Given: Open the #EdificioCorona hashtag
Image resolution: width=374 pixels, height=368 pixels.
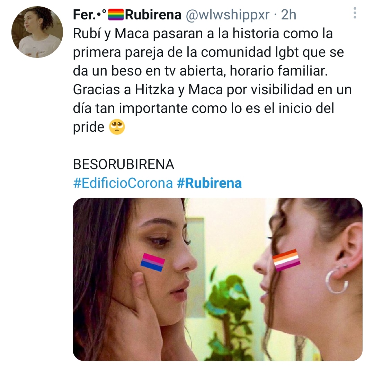Looking at the screenshot, I should pyautogui.click(x=123, y=183).
